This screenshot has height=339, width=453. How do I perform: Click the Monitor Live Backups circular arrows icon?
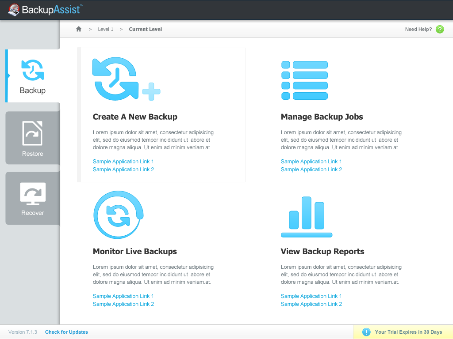point(118,215)
